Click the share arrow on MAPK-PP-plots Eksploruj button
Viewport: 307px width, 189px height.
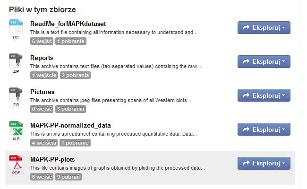point(246,163)
